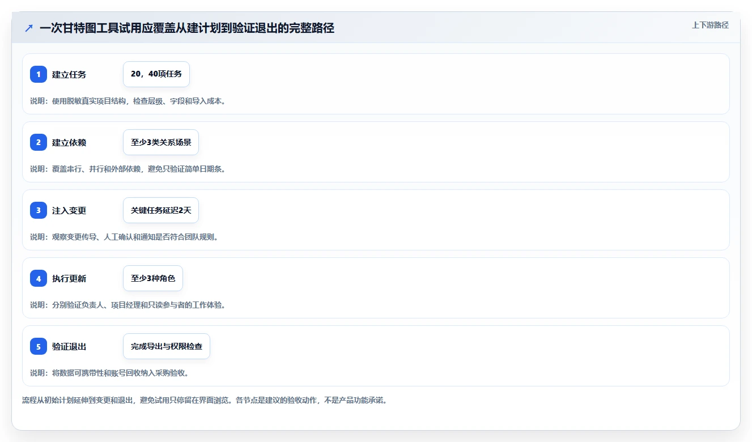752x442 pixels.
Task: Click the 注入变更 step title
Action: click(69, 210)
